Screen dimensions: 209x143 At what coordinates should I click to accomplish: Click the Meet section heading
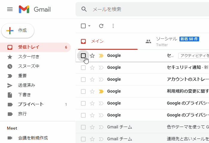point(12,128)
